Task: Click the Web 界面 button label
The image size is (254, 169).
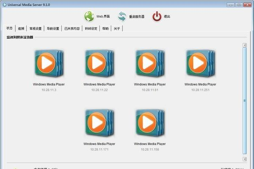Action: point(103,16)
